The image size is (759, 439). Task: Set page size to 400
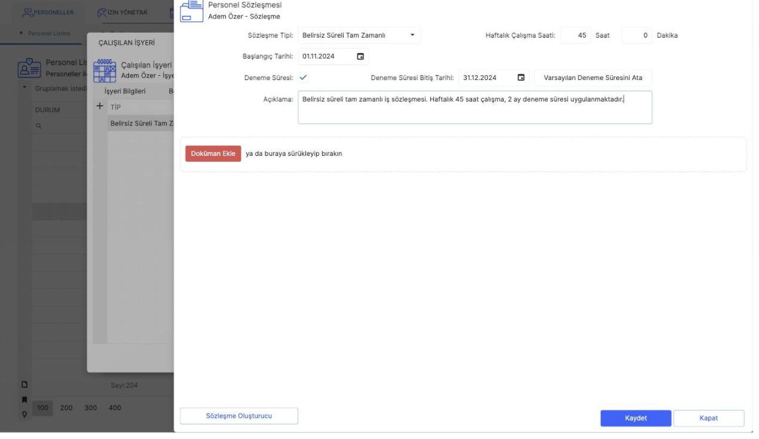click(114, 408)
